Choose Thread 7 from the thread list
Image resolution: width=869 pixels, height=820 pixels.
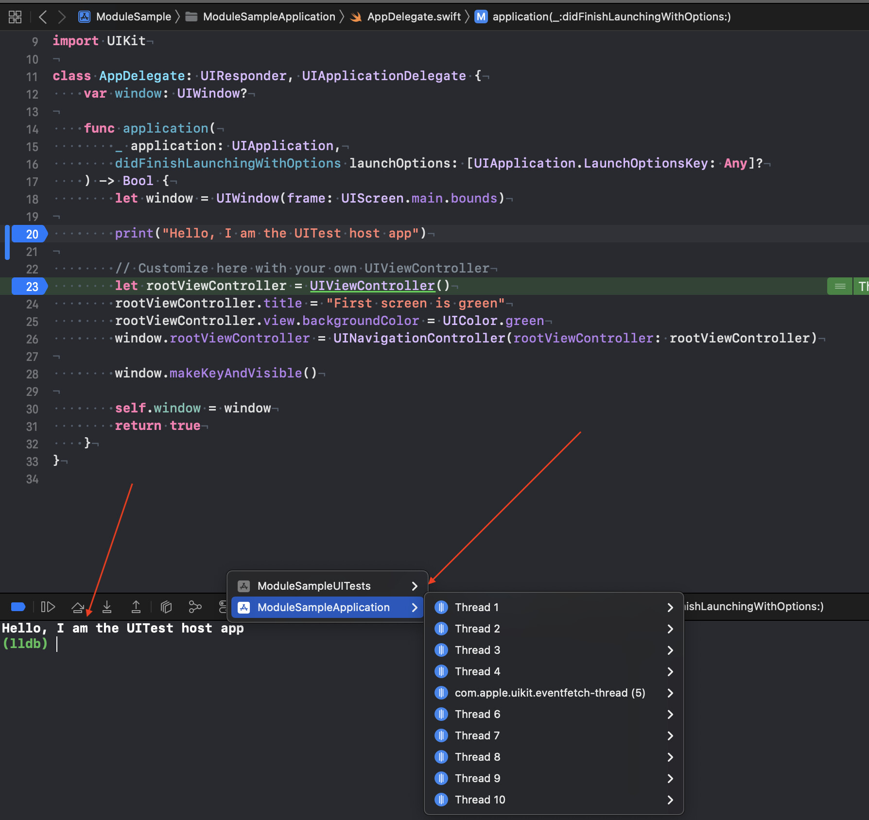[554, 735]
